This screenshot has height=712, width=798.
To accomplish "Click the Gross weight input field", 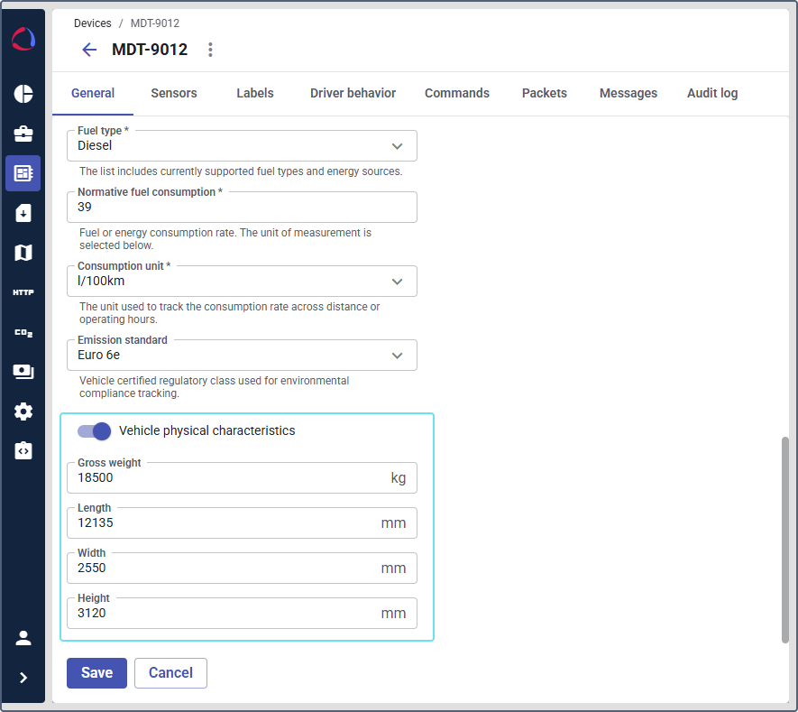I will click(x=230, y=478).
